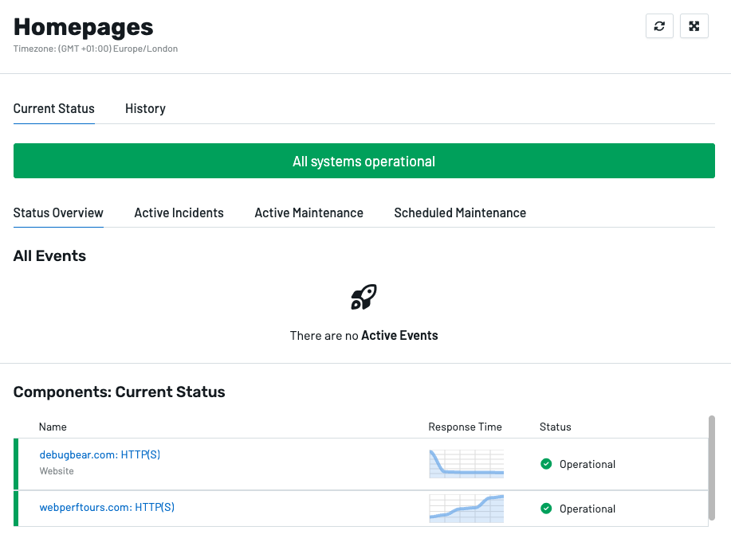
Task: View the Scheduled Maintenance tab
Action: tap(460, 212)
